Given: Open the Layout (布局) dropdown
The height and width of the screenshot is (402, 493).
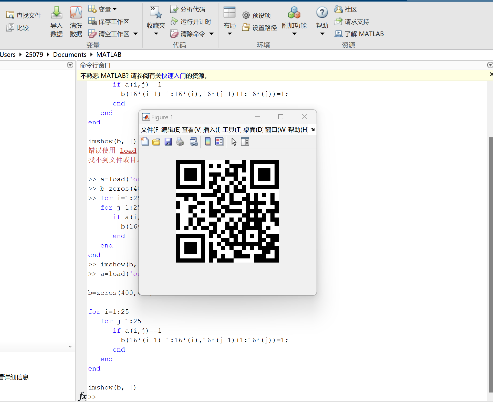Looking at the screenshot, I should [229, 34].
